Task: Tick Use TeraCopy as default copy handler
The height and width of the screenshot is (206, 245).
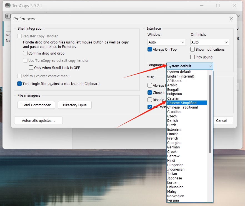Action: tap(25, 60)
